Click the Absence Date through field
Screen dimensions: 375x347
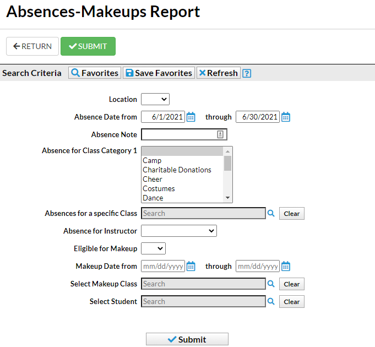(258, 117)
